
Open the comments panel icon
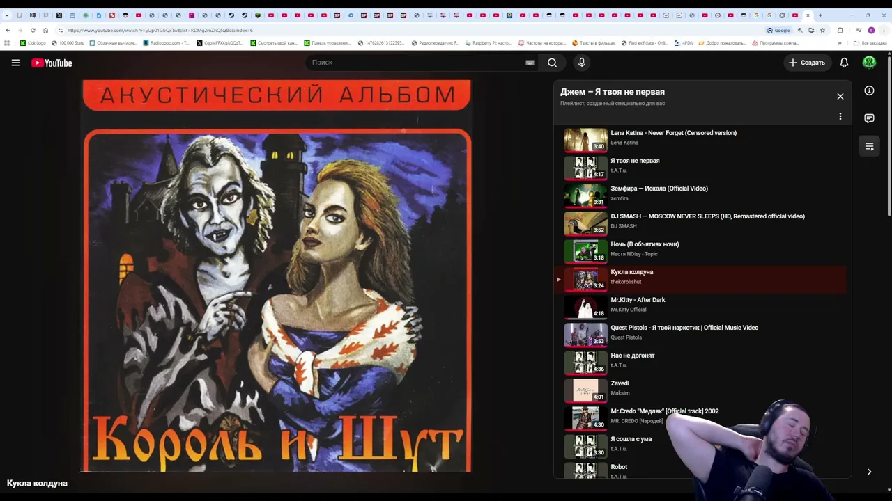point(869,118)
